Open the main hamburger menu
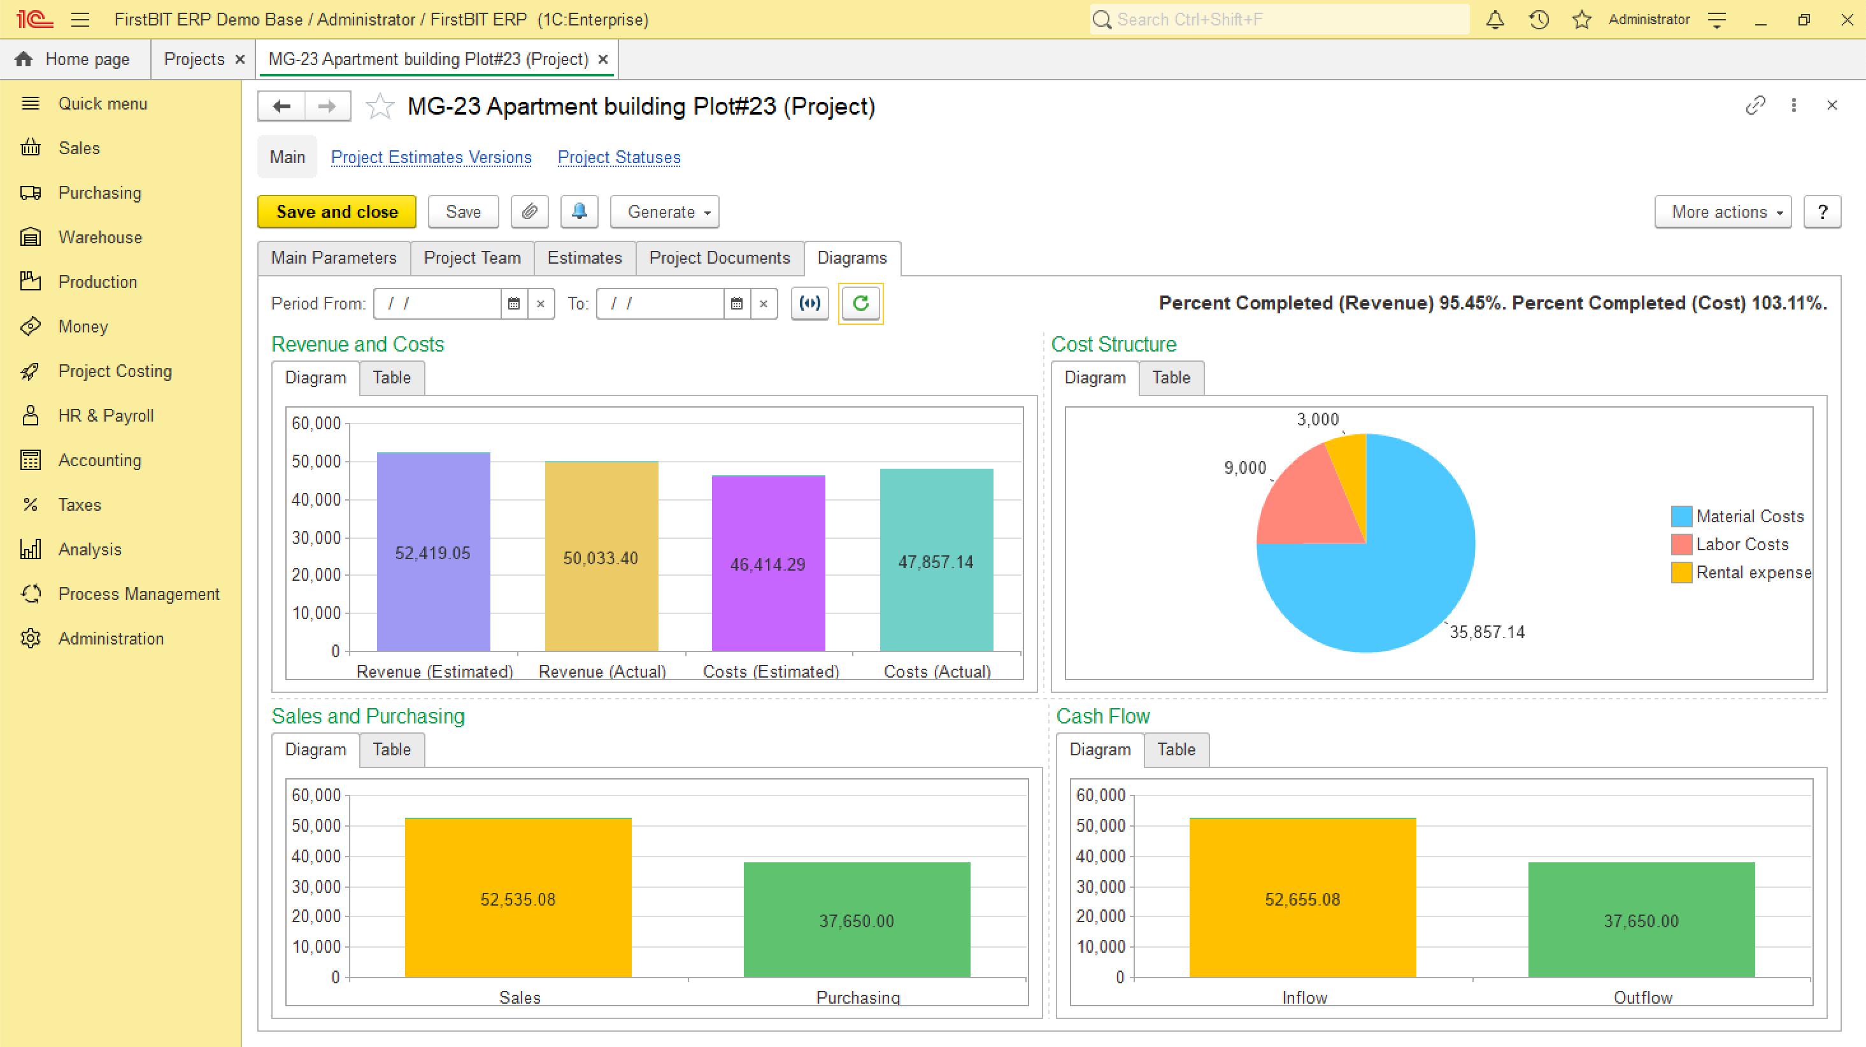This screenshot has height=1047, width=1866. tap(80, 20)
